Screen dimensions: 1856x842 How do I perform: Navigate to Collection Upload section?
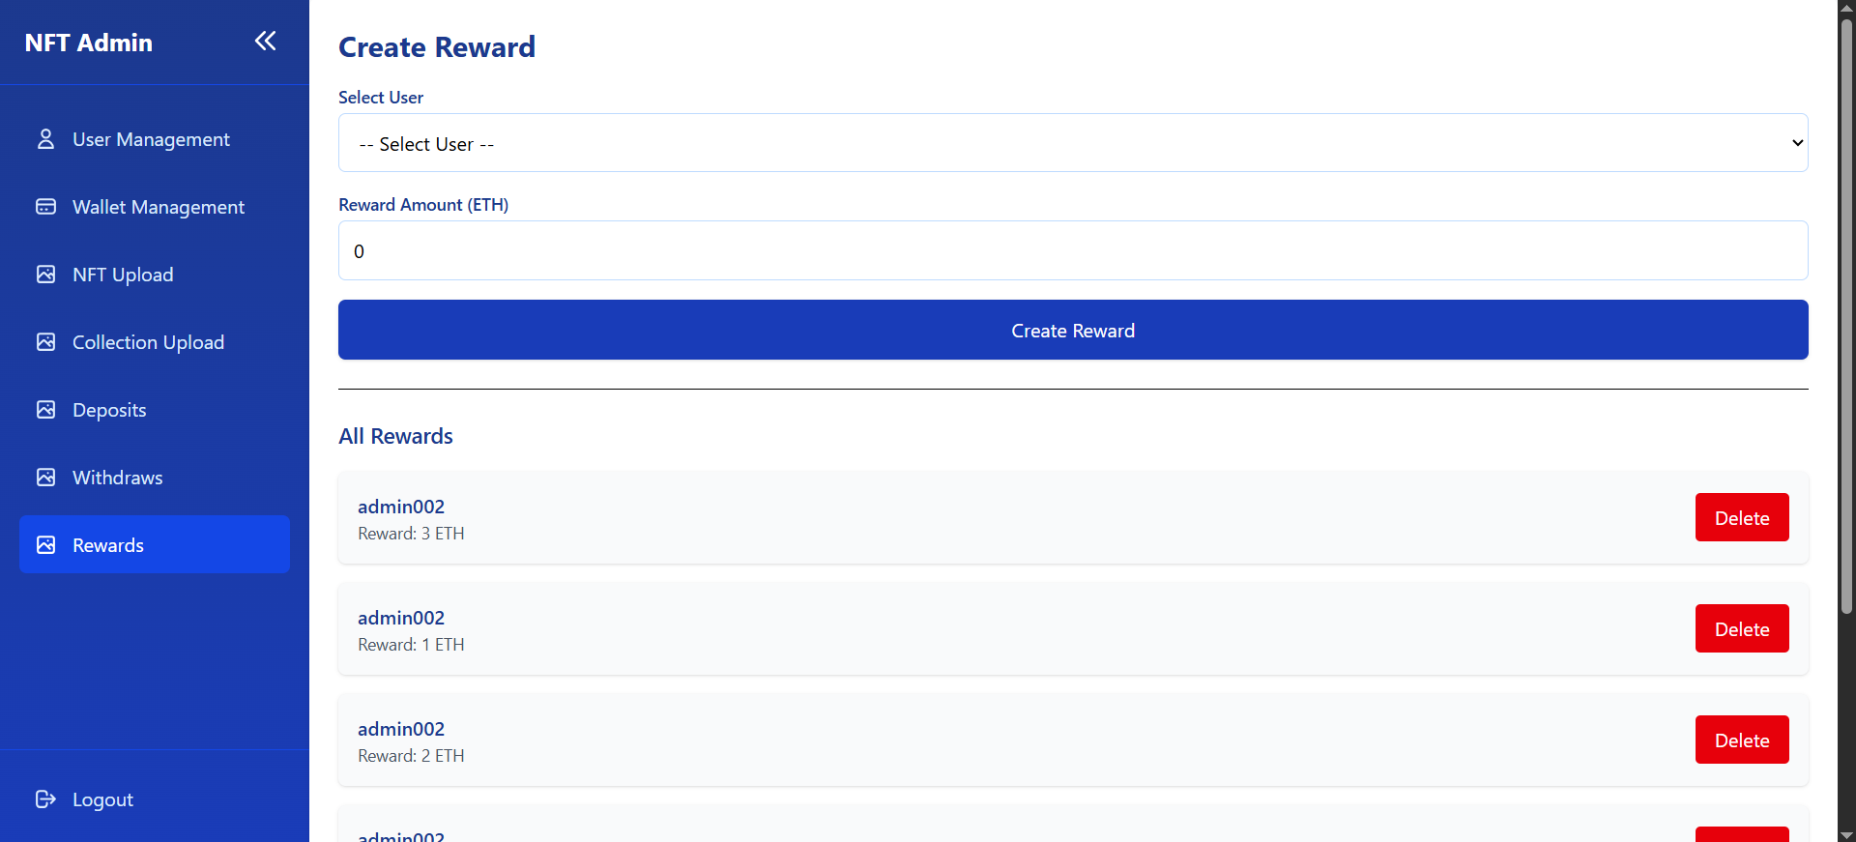[x=148, y=342]
